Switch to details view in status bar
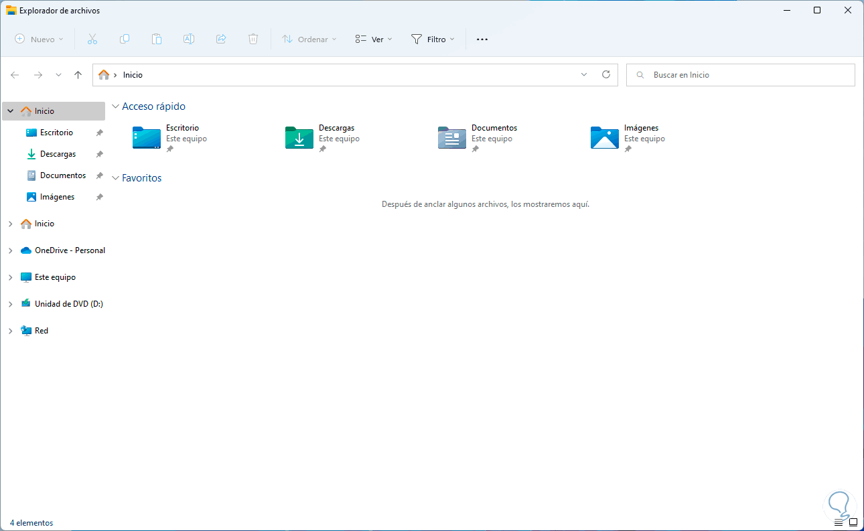Screen dimensions: 864x531 pos(839,522)
